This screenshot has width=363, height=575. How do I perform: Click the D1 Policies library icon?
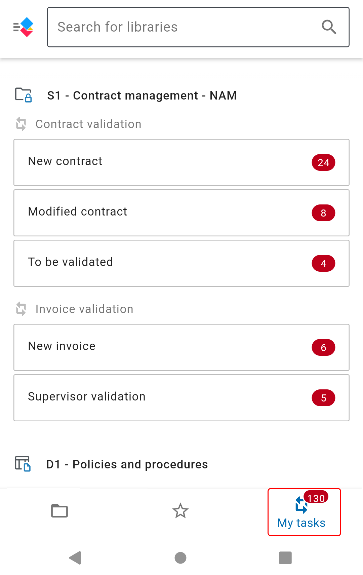click(23, 464)
